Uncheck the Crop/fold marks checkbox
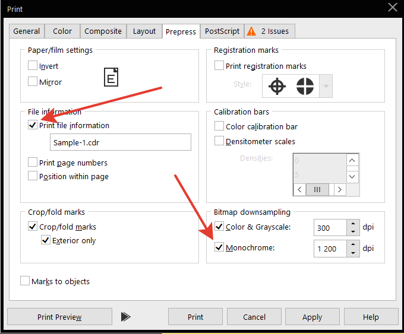This screenshot has height=334, width=404. [33, 227]
